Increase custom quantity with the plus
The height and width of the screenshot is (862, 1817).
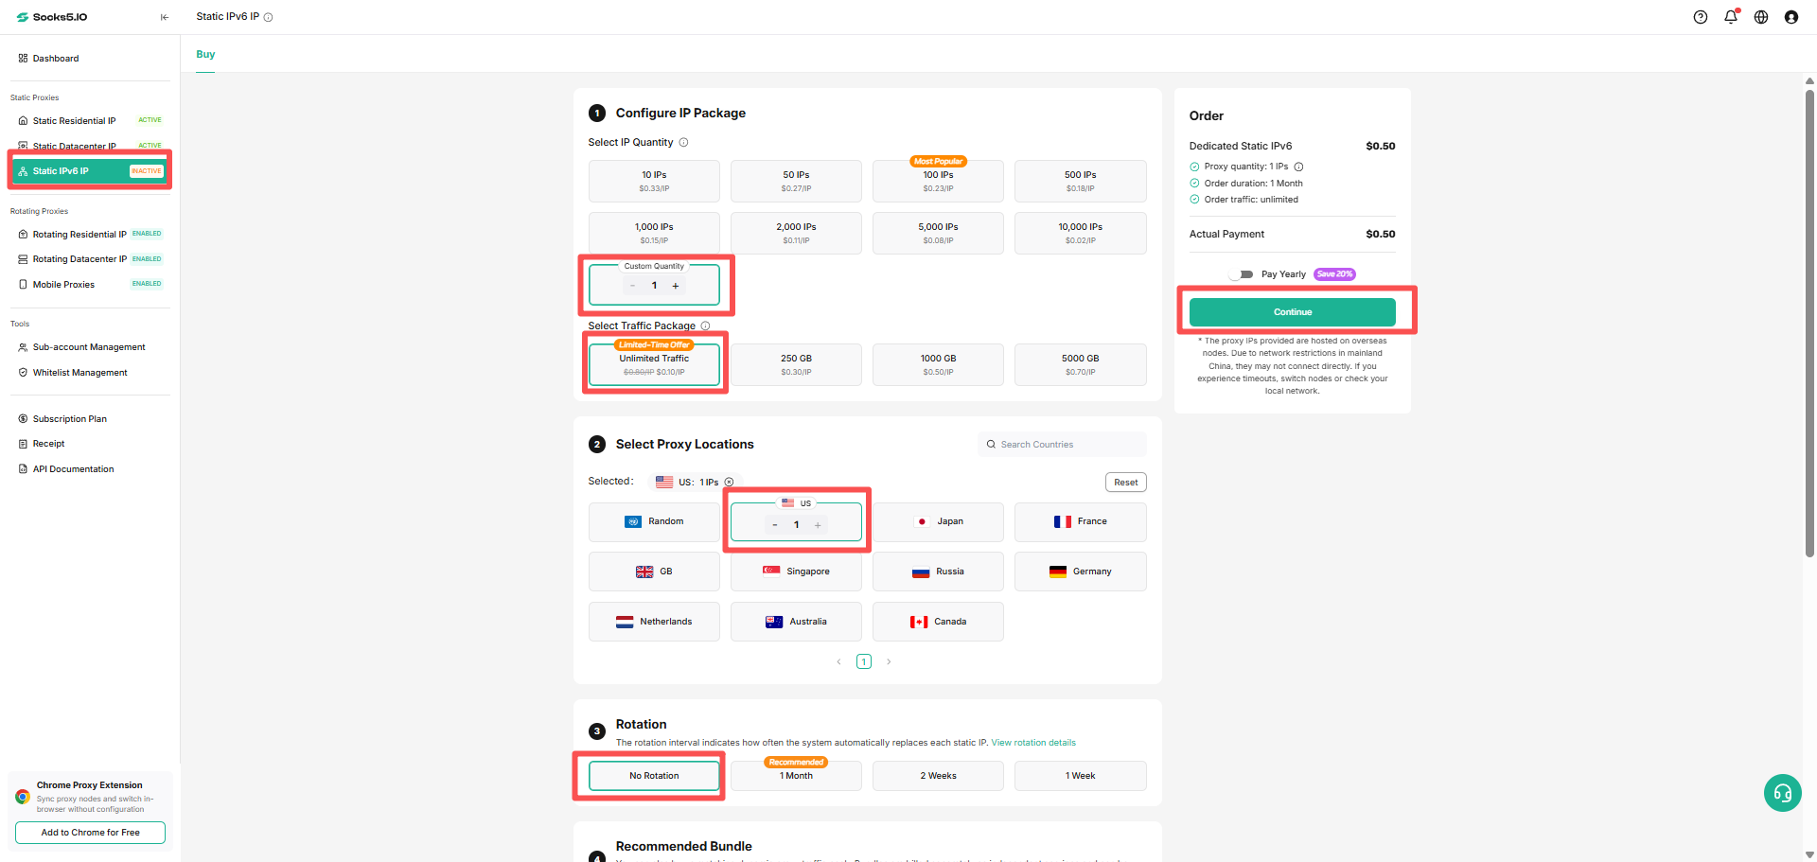[x=676, y=286]
